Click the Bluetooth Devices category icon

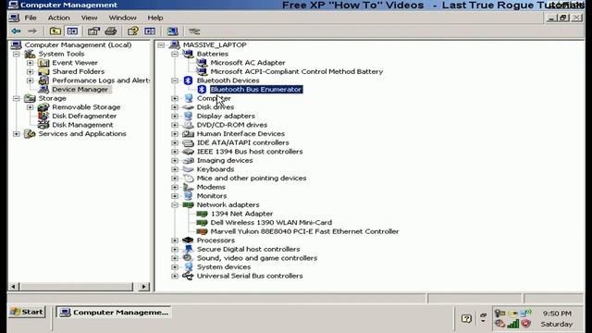188,80
